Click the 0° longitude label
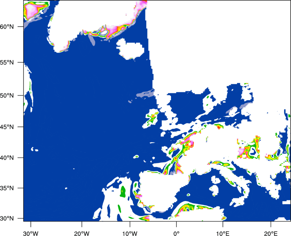291x236 pixels. [176, 233]
